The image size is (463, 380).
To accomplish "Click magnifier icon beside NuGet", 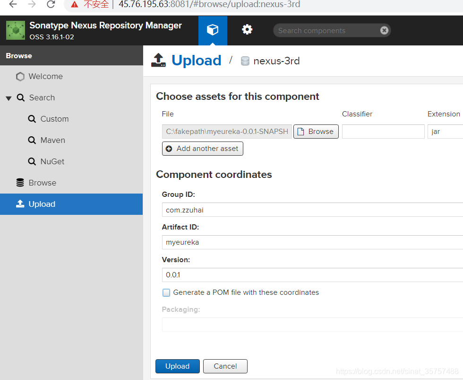I will [32, 161].
